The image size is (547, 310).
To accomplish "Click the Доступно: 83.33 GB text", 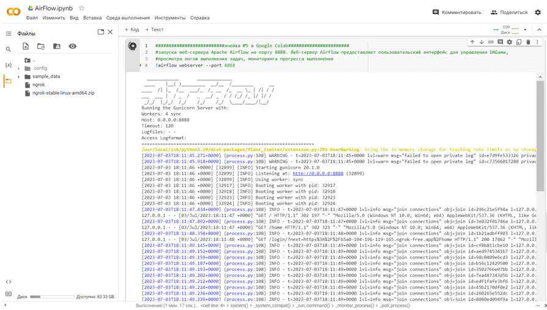I will 95,297.
